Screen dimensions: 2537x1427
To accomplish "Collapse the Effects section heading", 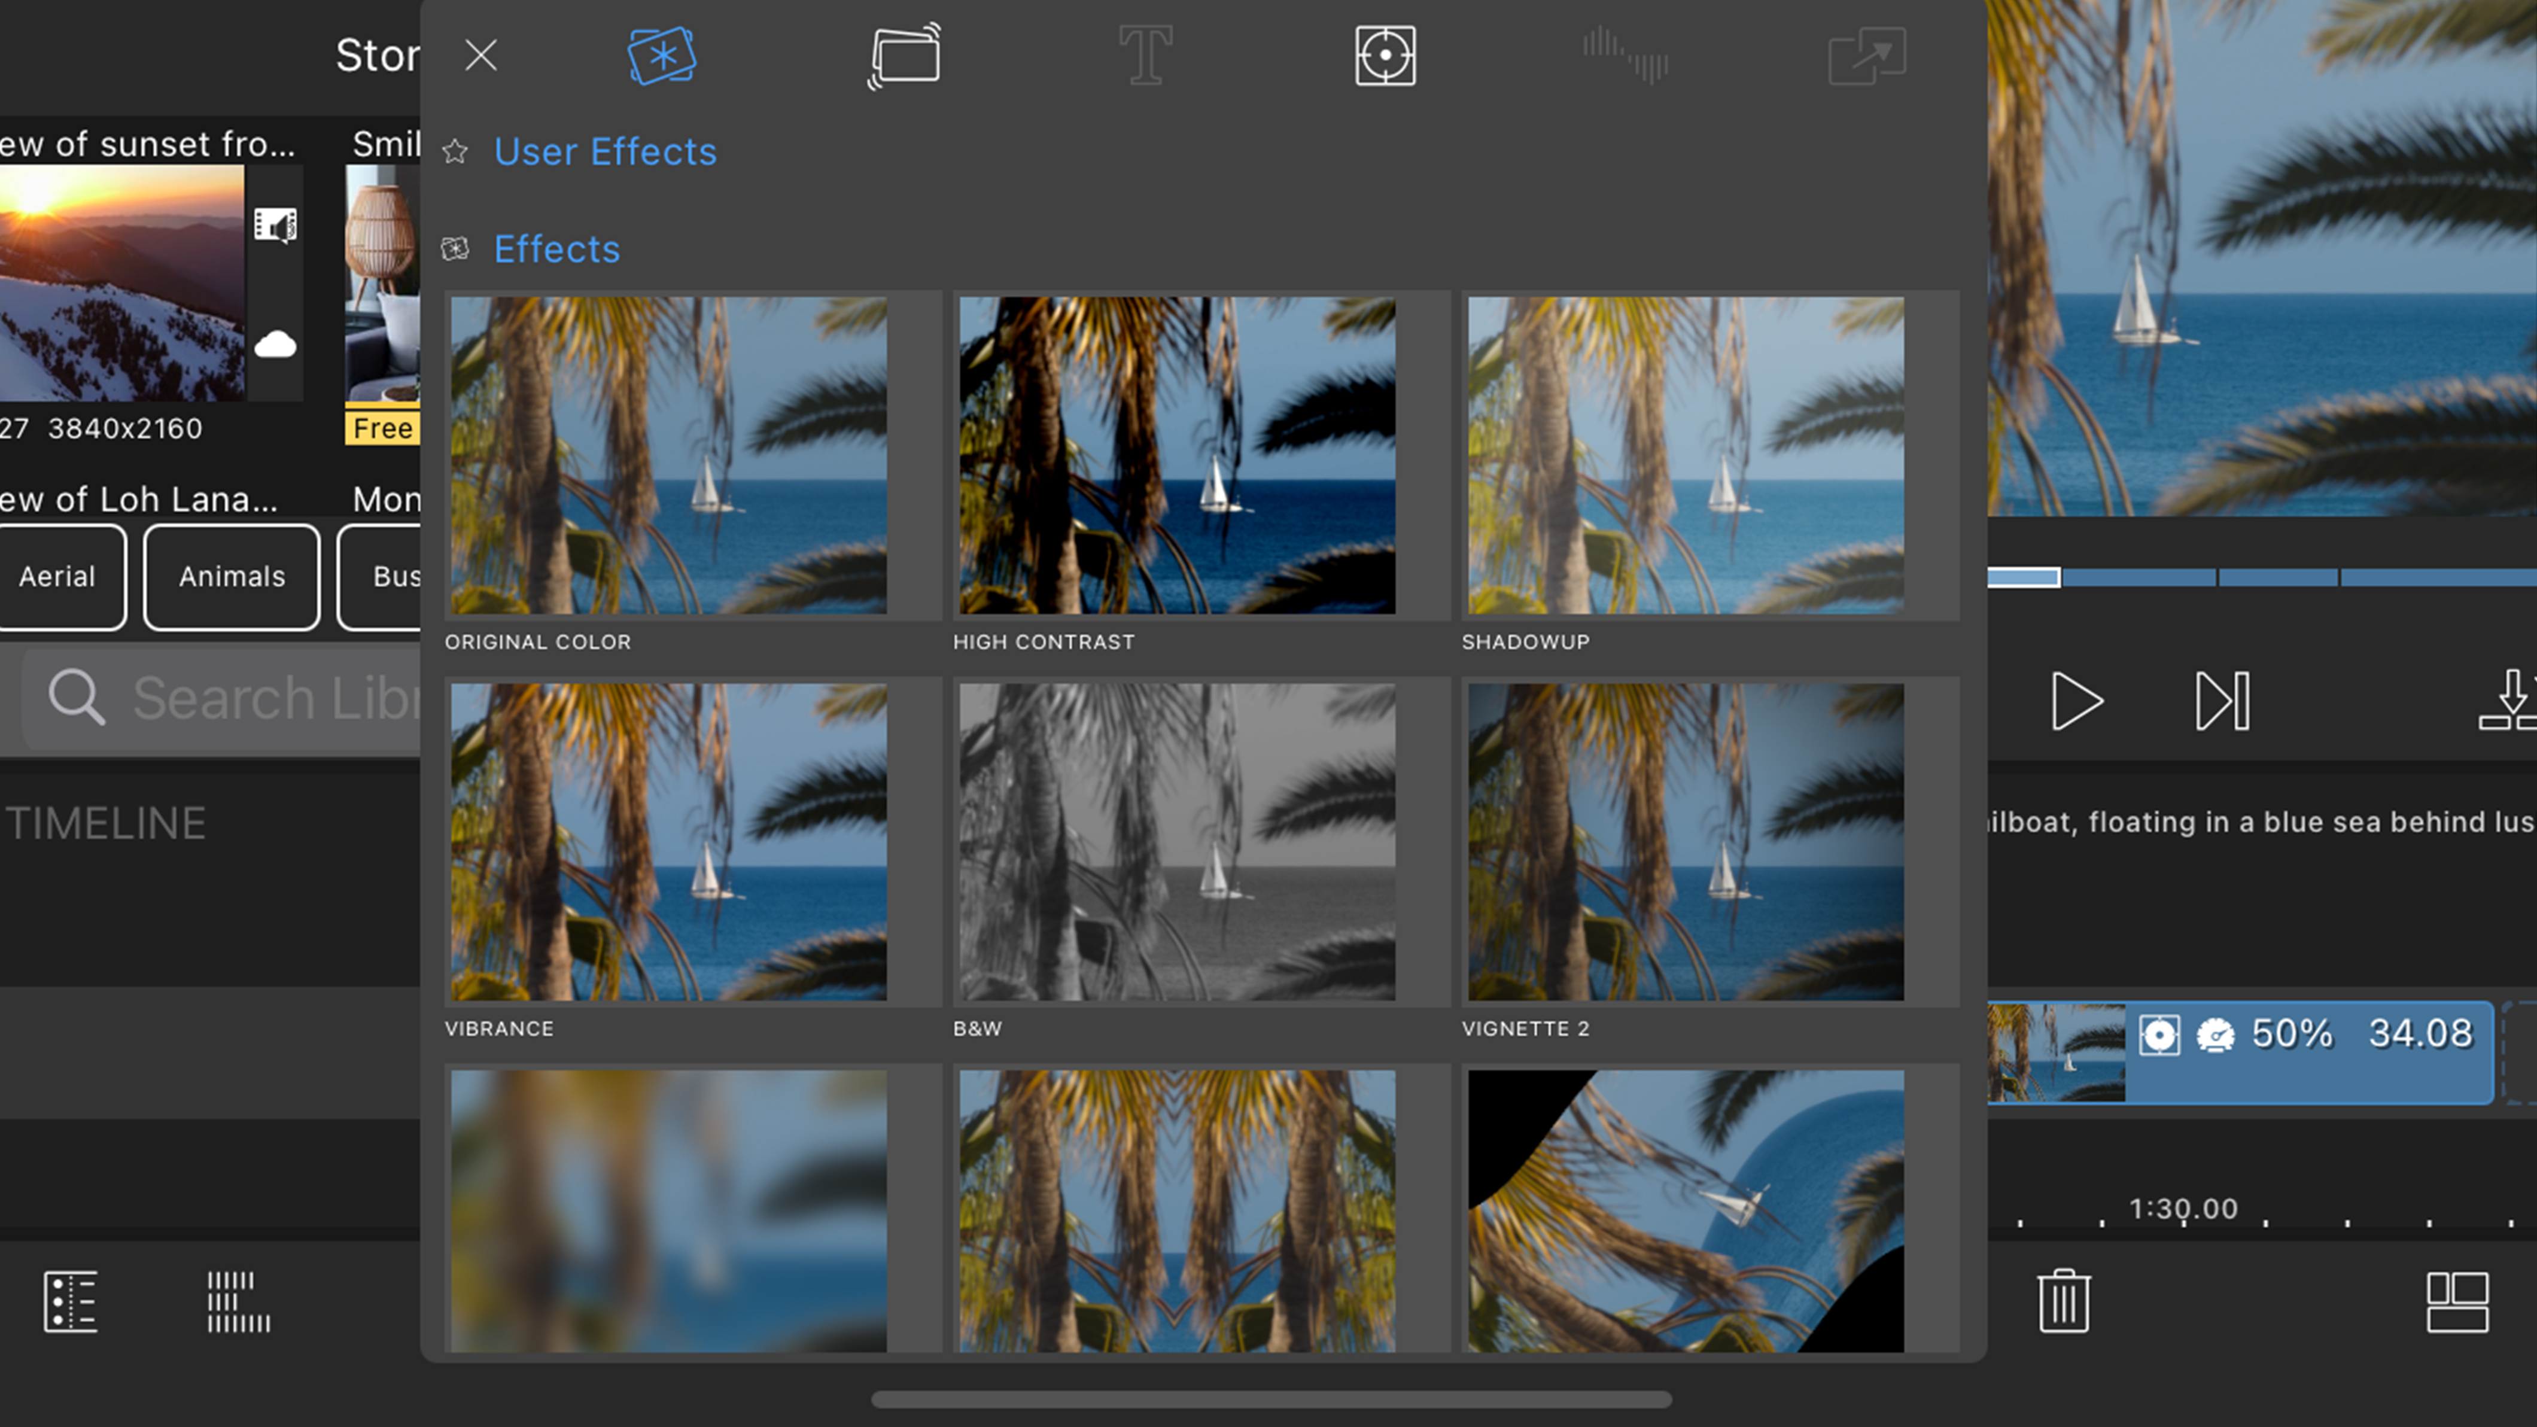I will (x=556, y=249).
